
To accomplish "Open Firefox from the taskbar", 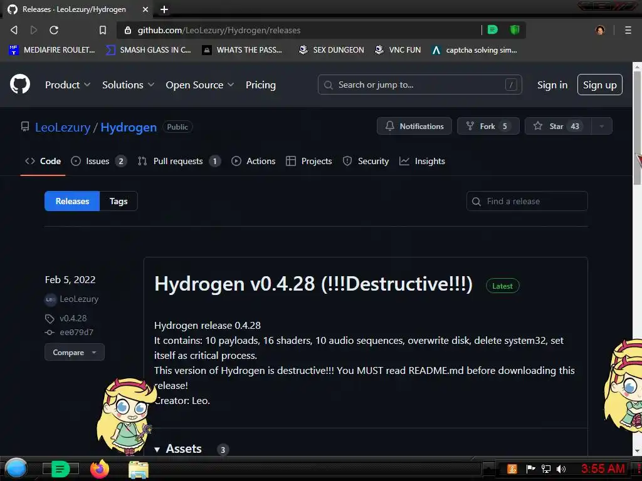I will pyautogui.click(x=100, y=469).
